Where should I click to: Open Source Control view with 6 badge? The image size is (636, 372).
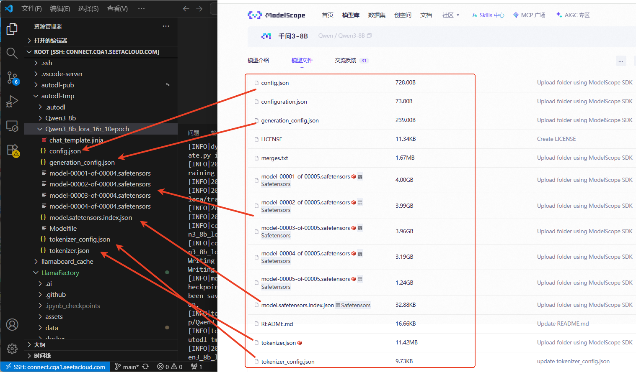click(x=13, y=78)
